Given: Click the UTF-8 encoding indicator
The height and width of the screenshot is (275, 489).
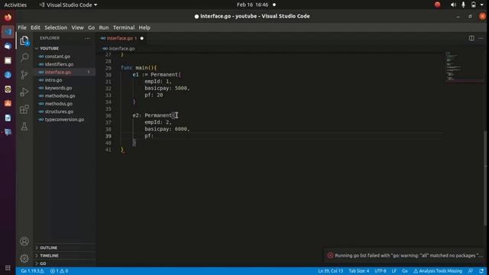Looking at the screenshot, I should pos(381,271).
